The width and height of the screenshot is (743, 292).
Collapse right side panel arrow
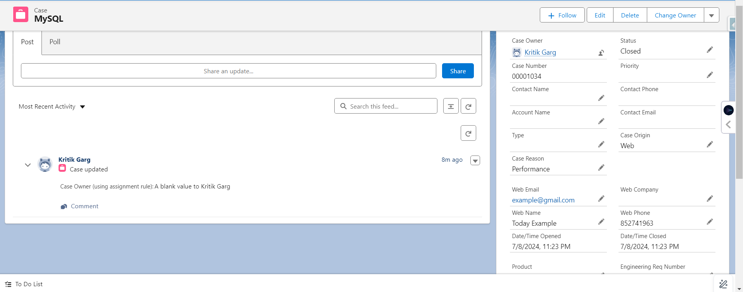coord(728,124)
